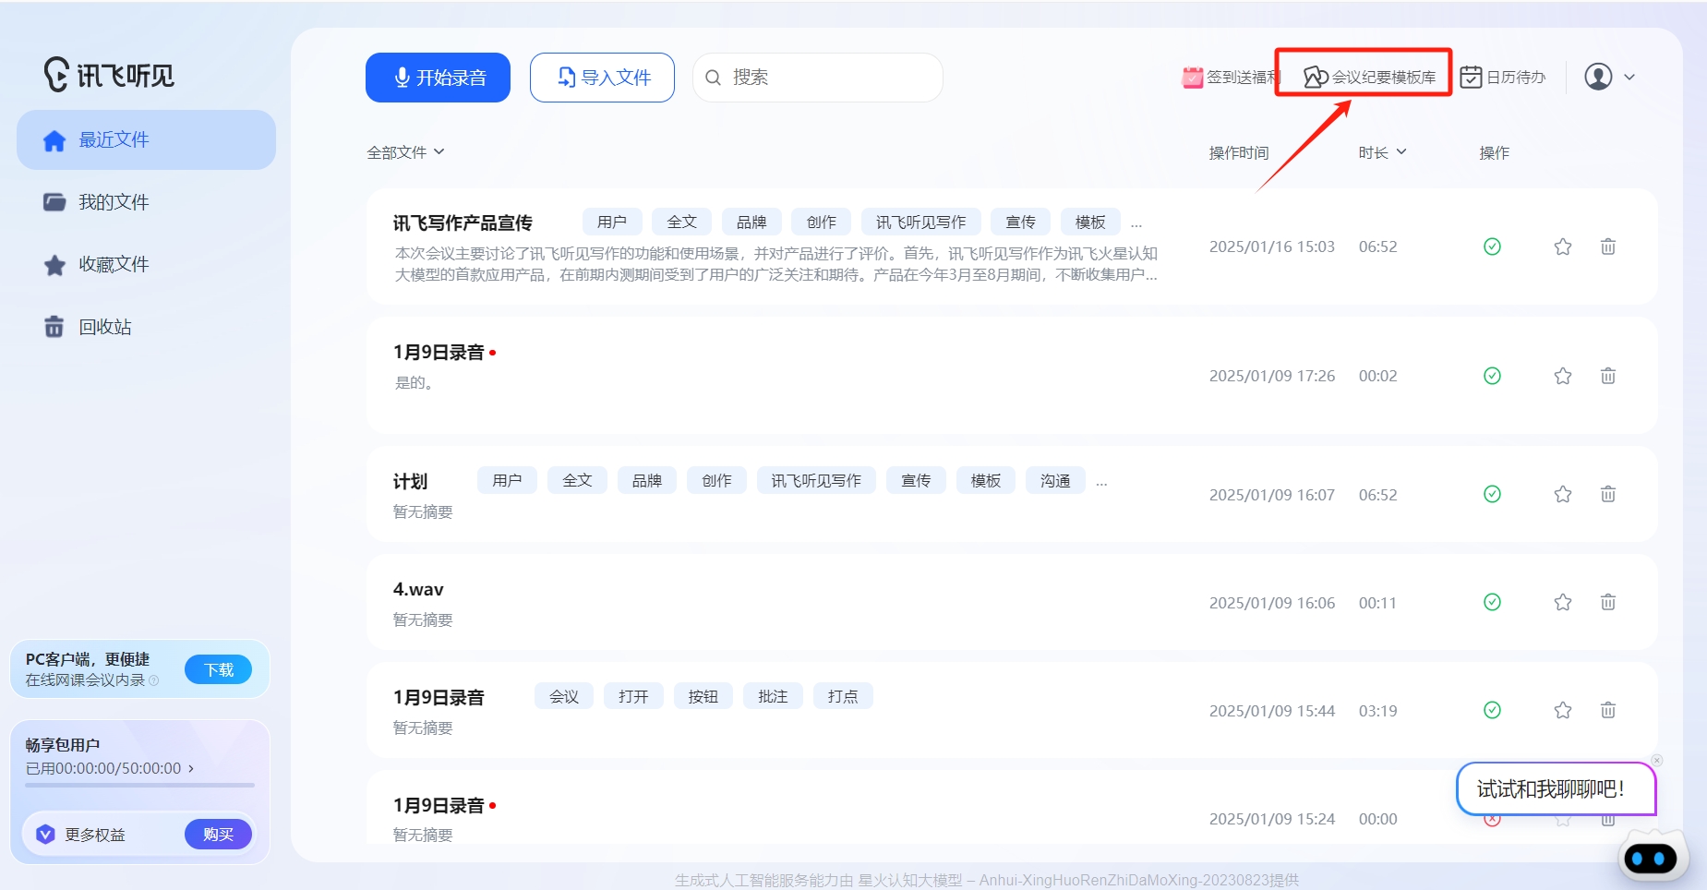Open the 计划 file
Screen dimensions: 1707x890
410,481
